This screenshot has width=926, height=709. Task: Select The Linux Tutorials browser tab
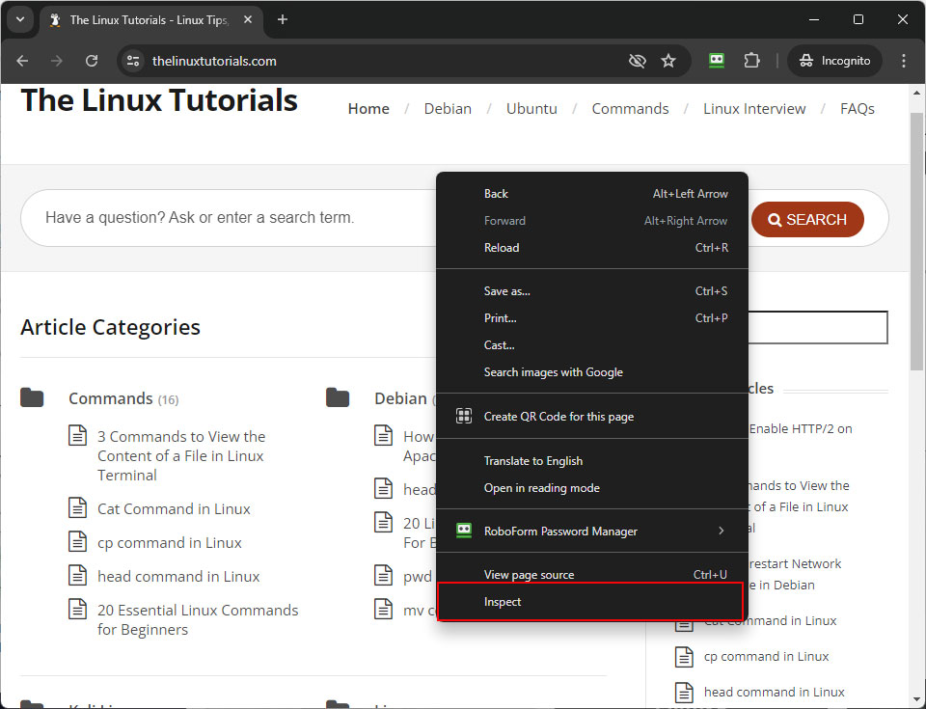tap(150, 20)
